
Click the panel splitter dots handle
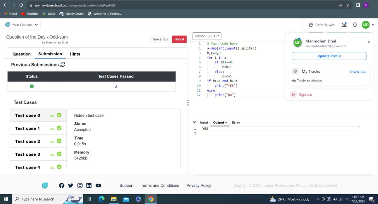click(x=188, y=103)
